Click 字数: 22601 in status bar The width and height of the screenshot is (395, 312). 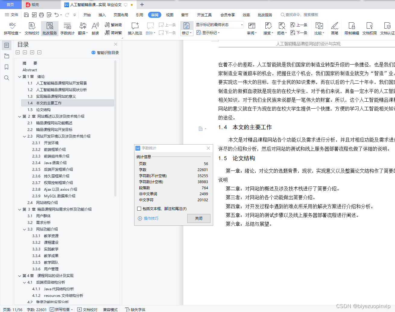[37, 310]
